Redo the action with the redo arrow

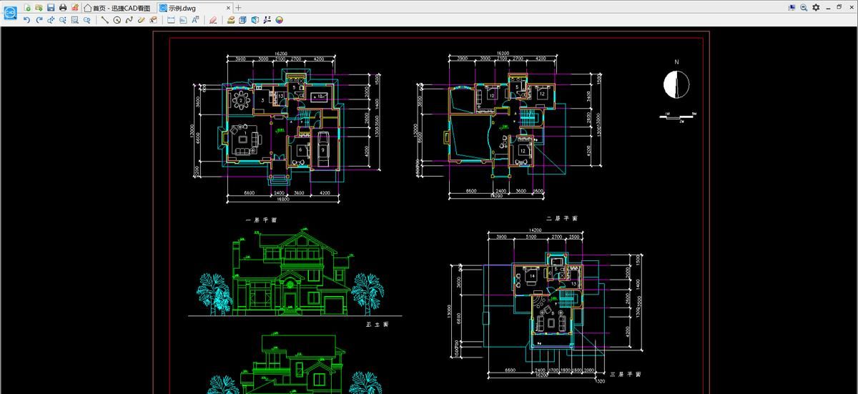[x=39, y=20]
